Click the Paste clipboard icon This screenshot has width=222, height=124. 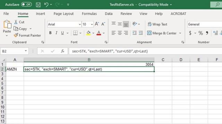point(7,24)
